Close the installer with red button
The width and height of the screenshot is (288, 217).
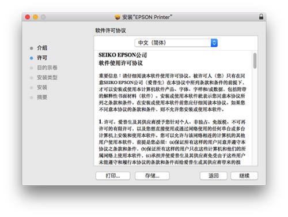point(28,17)
